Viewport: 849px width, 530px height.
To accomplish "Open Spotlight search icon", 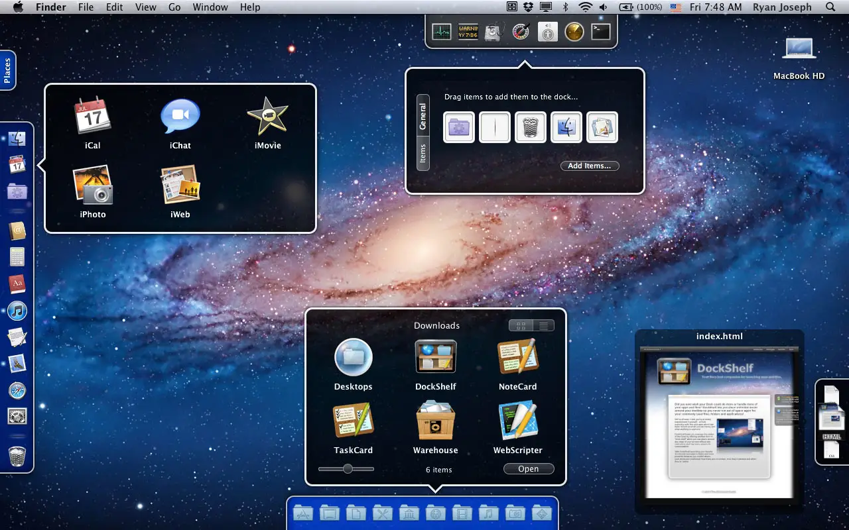I will tap(831, 7).
